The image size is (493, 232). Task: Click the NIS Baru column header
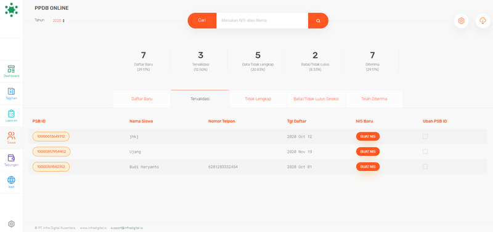click(364, 121)
